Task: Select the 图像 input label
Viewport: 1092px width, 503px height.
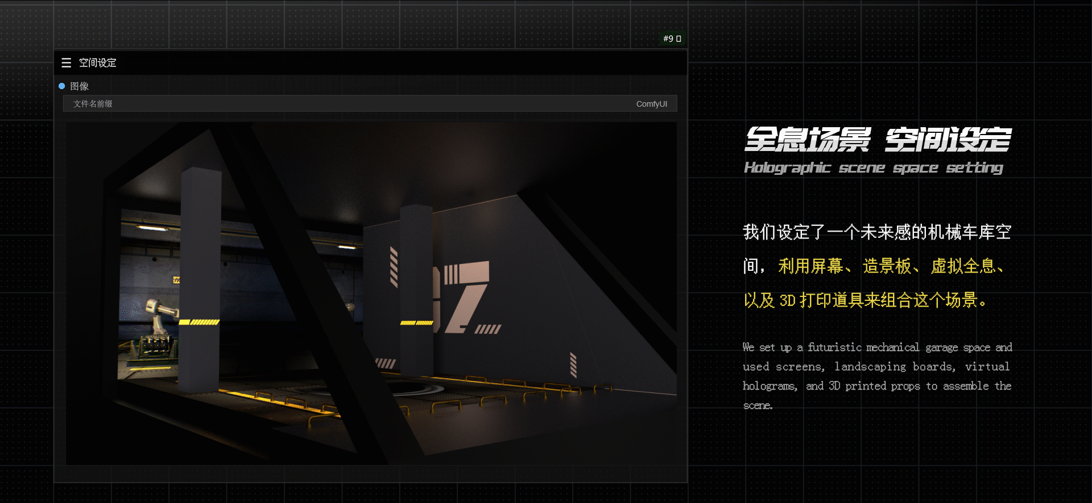Action: tap(80, 86)
